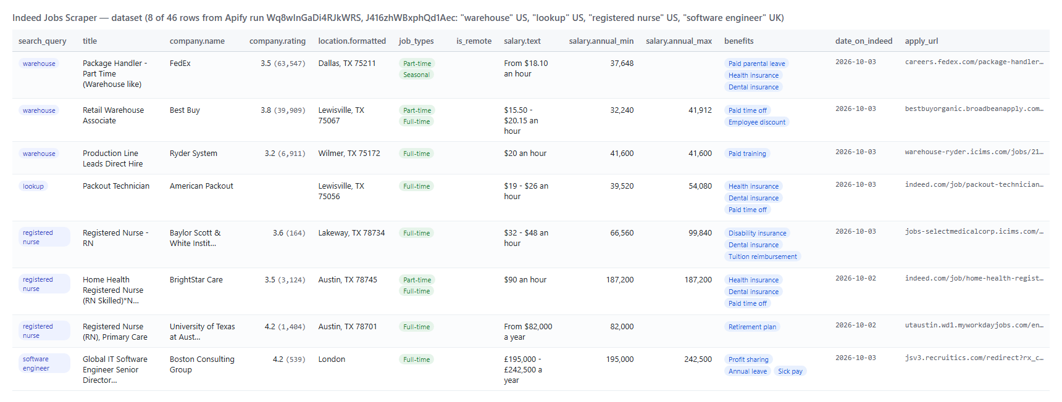Click the company.name column header
The image size is (1062, 402).
(197, 41)
